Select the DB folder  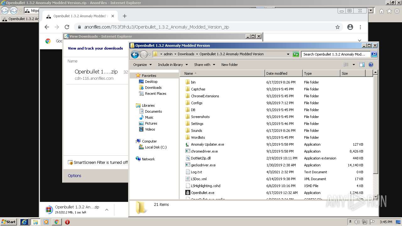tap(193, 110)
